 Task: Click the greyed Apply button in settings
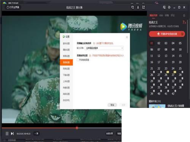tap(123, 105)
